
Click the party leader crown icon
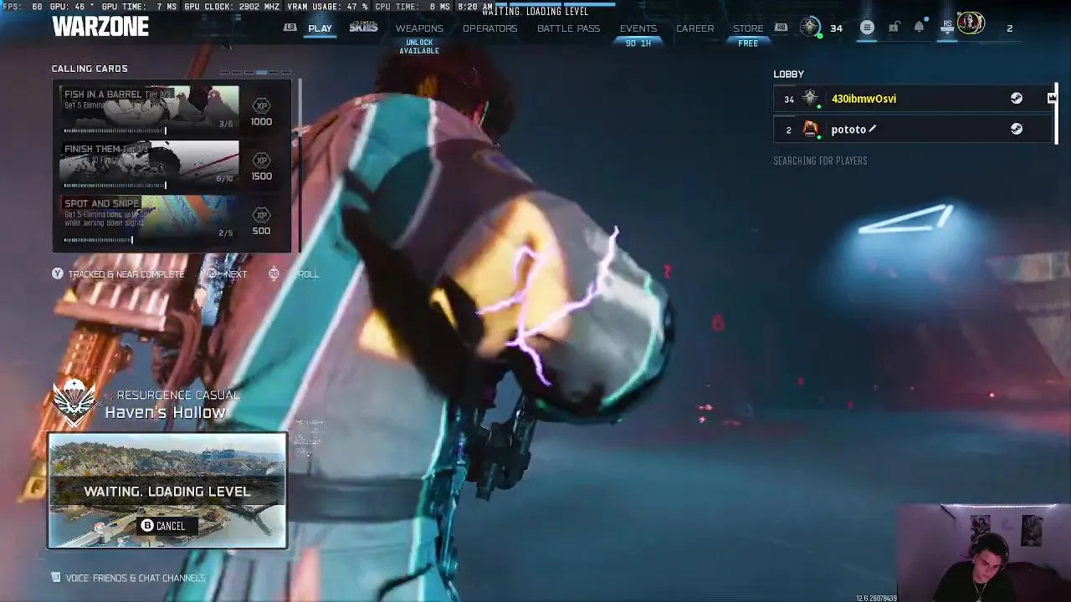(x=1052, y=98)
